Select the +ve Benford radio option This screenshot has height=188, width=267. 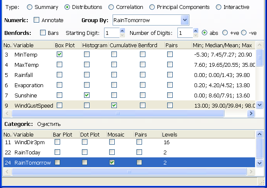(226, 33)
